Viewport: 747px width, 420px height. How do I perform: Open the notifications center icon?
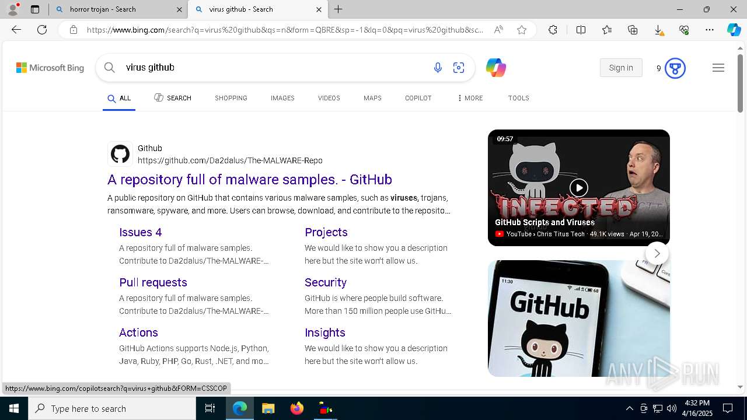(728, 408)
